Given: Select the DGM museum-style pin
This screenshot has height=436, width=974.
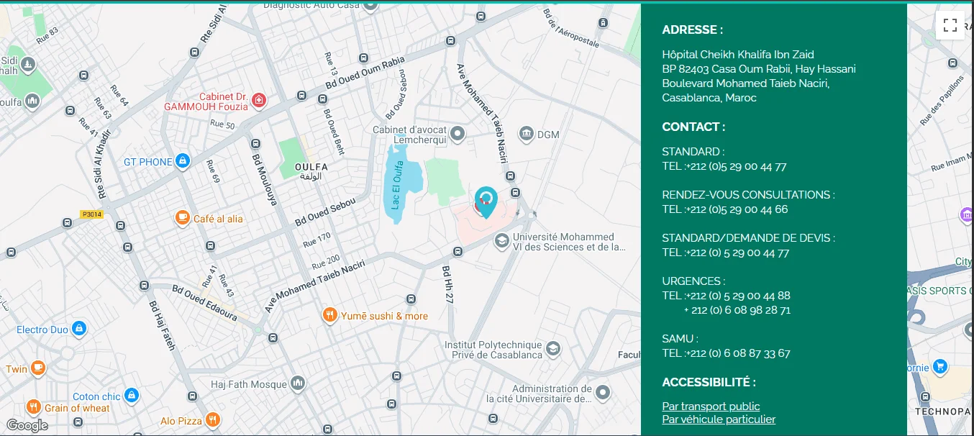Looking at the screenshot, I should [x=527, y=134].
